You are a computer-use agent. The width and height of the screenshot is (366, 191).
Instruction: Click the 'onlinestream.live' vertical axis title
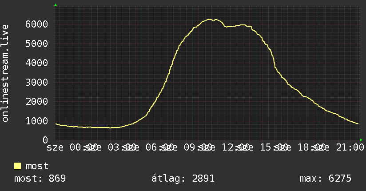[5, 73]
